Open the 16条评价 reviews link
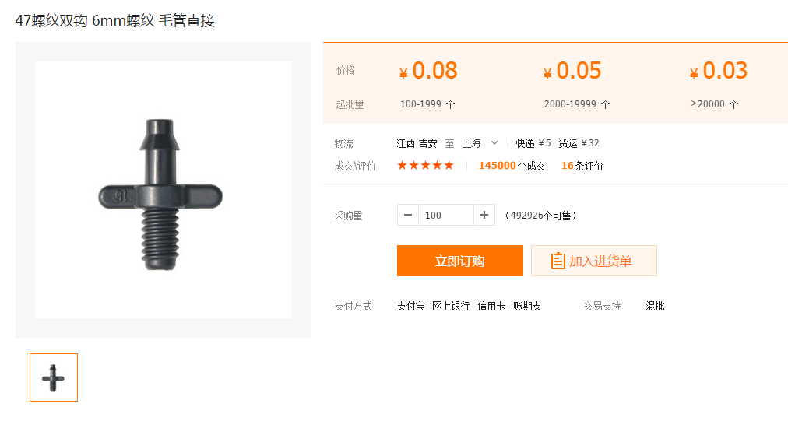 (582, 166)
